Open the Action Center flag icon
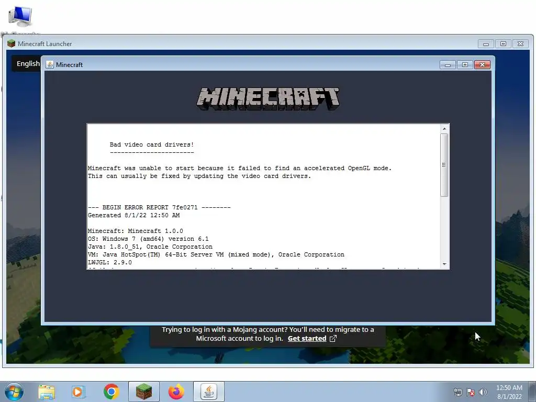 coord(471,393)
